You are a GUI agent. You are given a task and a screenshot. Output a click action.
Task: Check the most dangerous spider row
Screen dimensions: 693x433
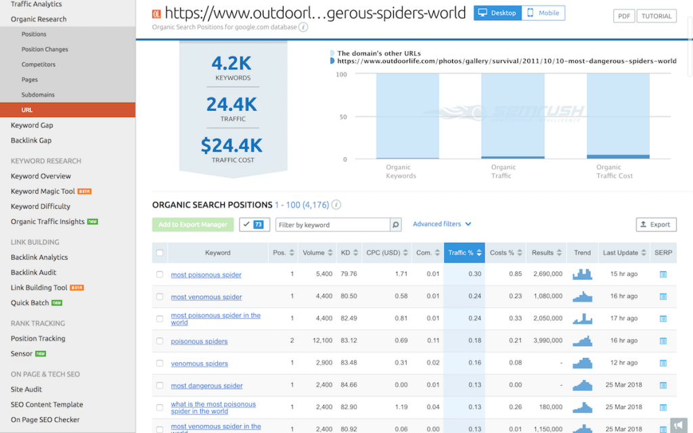[160, 385]
